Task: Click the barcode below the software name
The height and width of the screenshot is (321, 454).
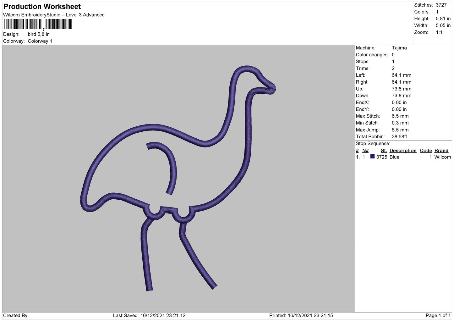Action: coord(38,24)
